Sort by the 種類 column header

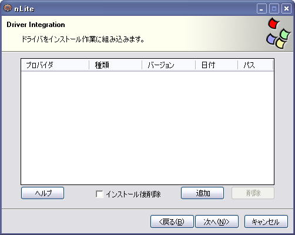tap(115, 65)
